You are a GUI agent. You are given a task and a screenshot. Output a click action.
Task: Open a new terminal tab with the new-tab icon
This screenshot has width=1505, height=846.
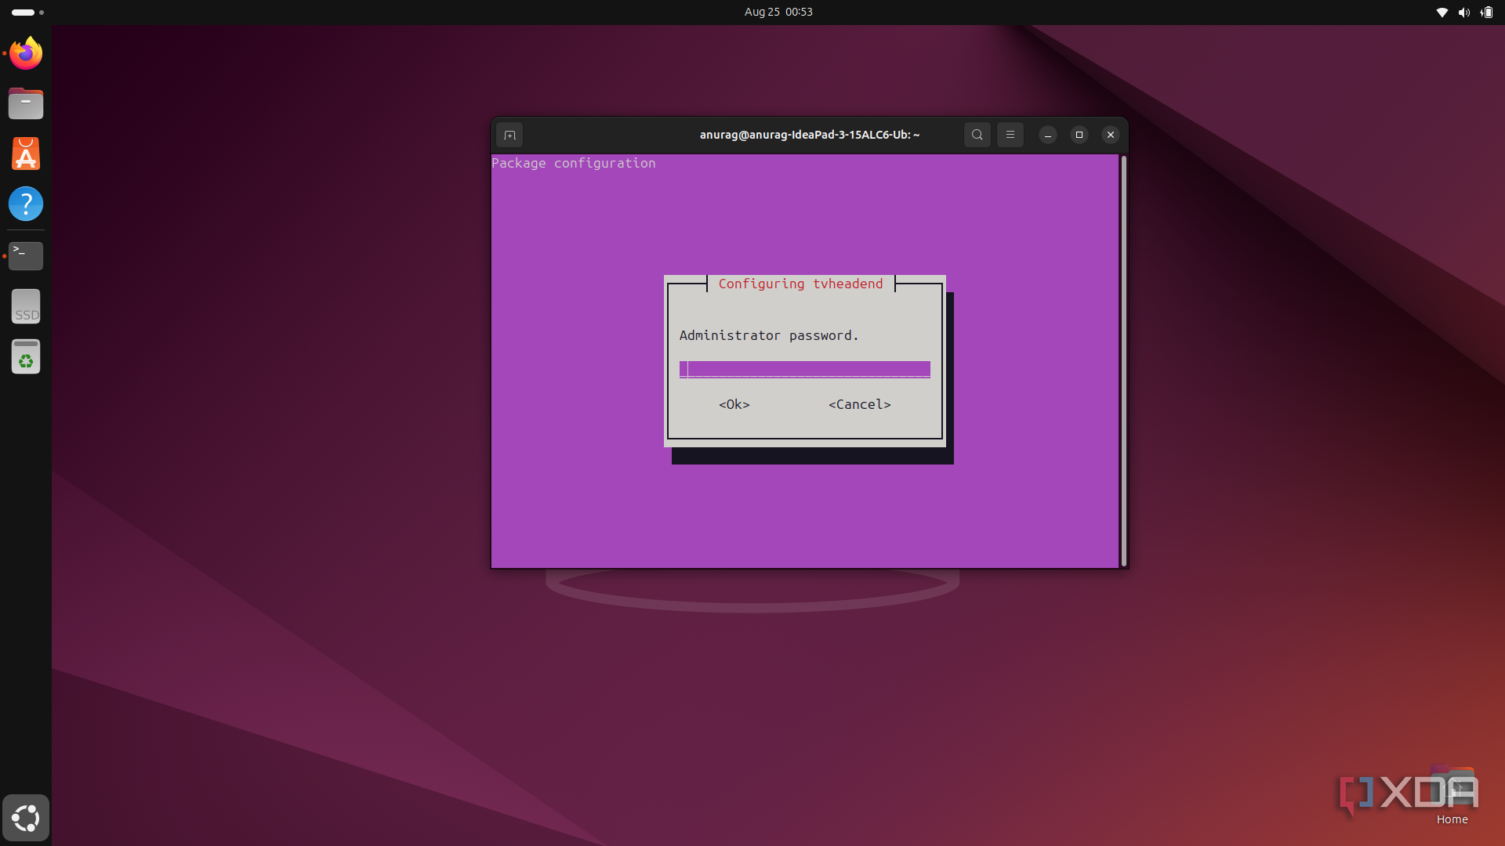coord(510,135)
